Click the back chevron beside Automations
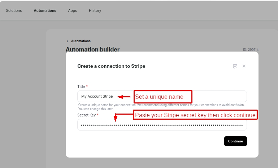The height and width of the screenshot is (168, 278). click(x=67, y=41)
